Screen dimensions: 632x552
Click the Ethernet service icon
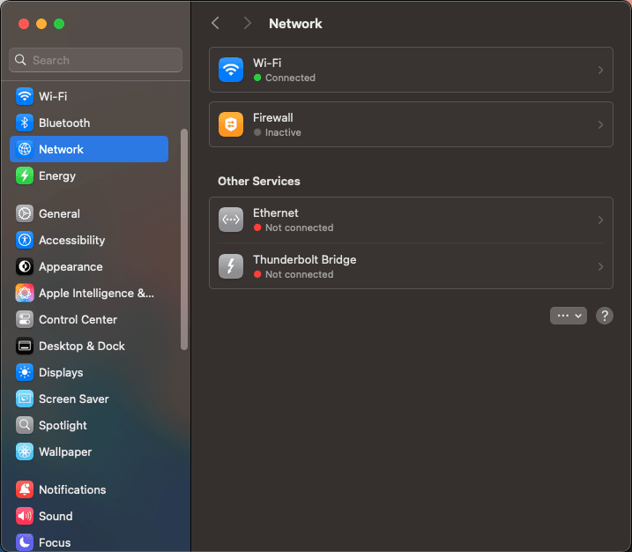coord(231,220)
